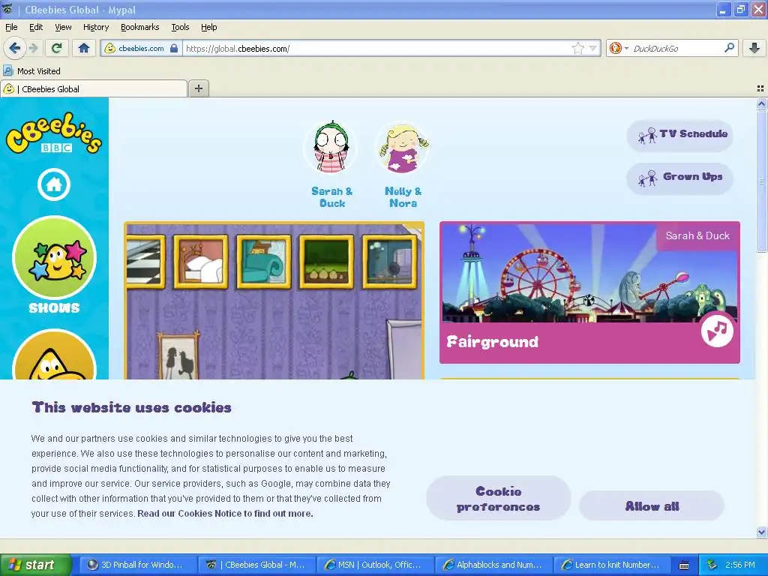Open the History menu
768x576 pixels.
point(95,27)
